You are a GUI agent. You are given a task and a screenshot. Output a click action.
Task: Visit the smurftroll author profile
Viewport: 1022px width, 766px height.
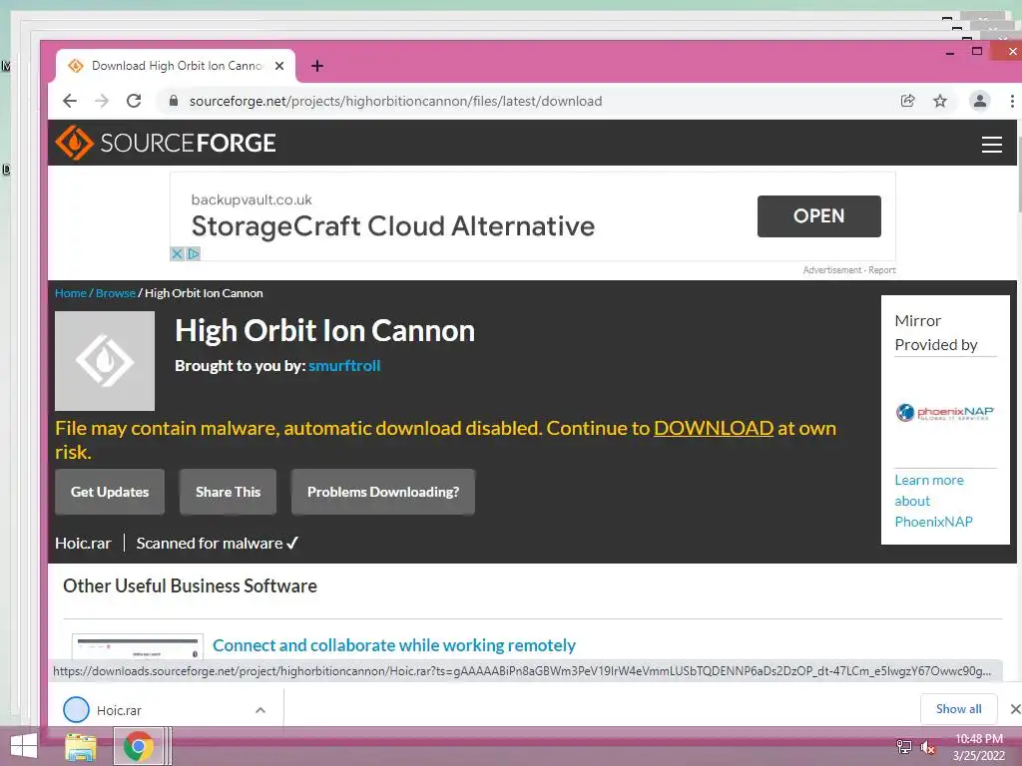(x=344, y=365)
